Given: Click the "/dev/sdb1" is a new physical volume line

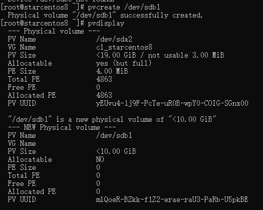Looking at the screenshot, I should point(112,119).
